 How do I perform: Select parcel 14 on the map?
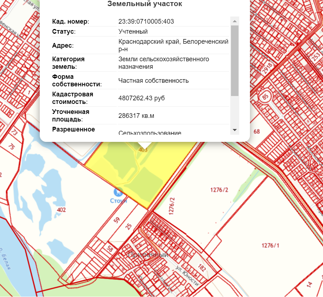coord(309,284)
